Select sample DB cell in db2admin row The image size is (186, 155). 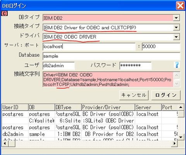41,134
